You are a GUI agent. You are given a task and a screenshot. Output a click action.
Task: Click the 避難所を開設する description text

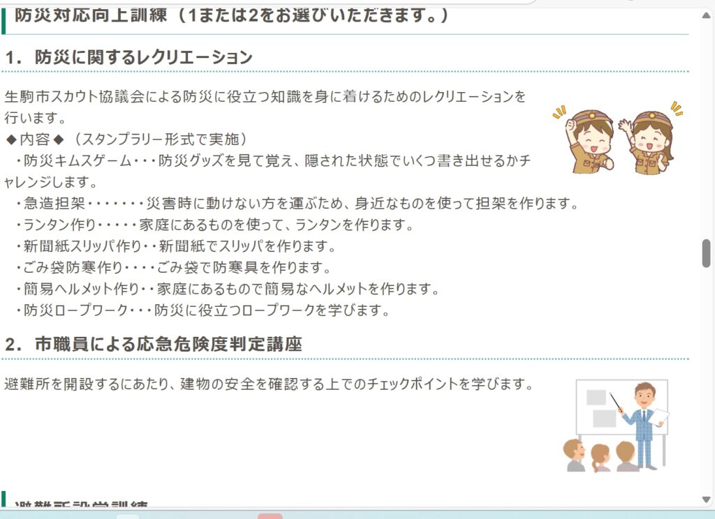pos(269,384)
